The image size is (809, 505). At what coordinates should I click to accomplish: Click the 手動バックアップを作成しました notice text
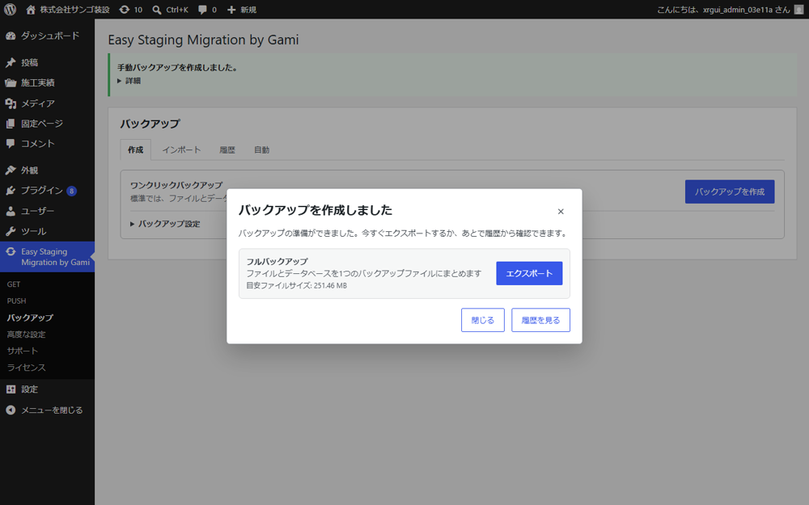[177, 68]
